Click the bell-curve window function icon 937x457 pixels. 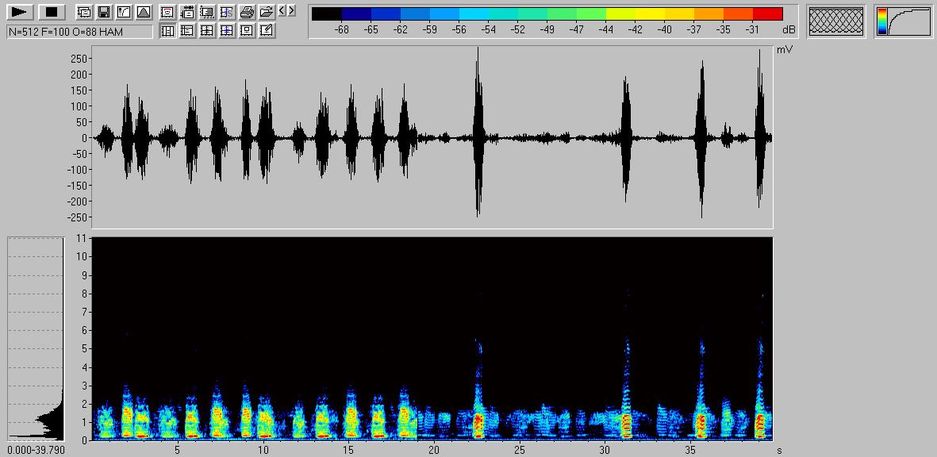point(143,12)
